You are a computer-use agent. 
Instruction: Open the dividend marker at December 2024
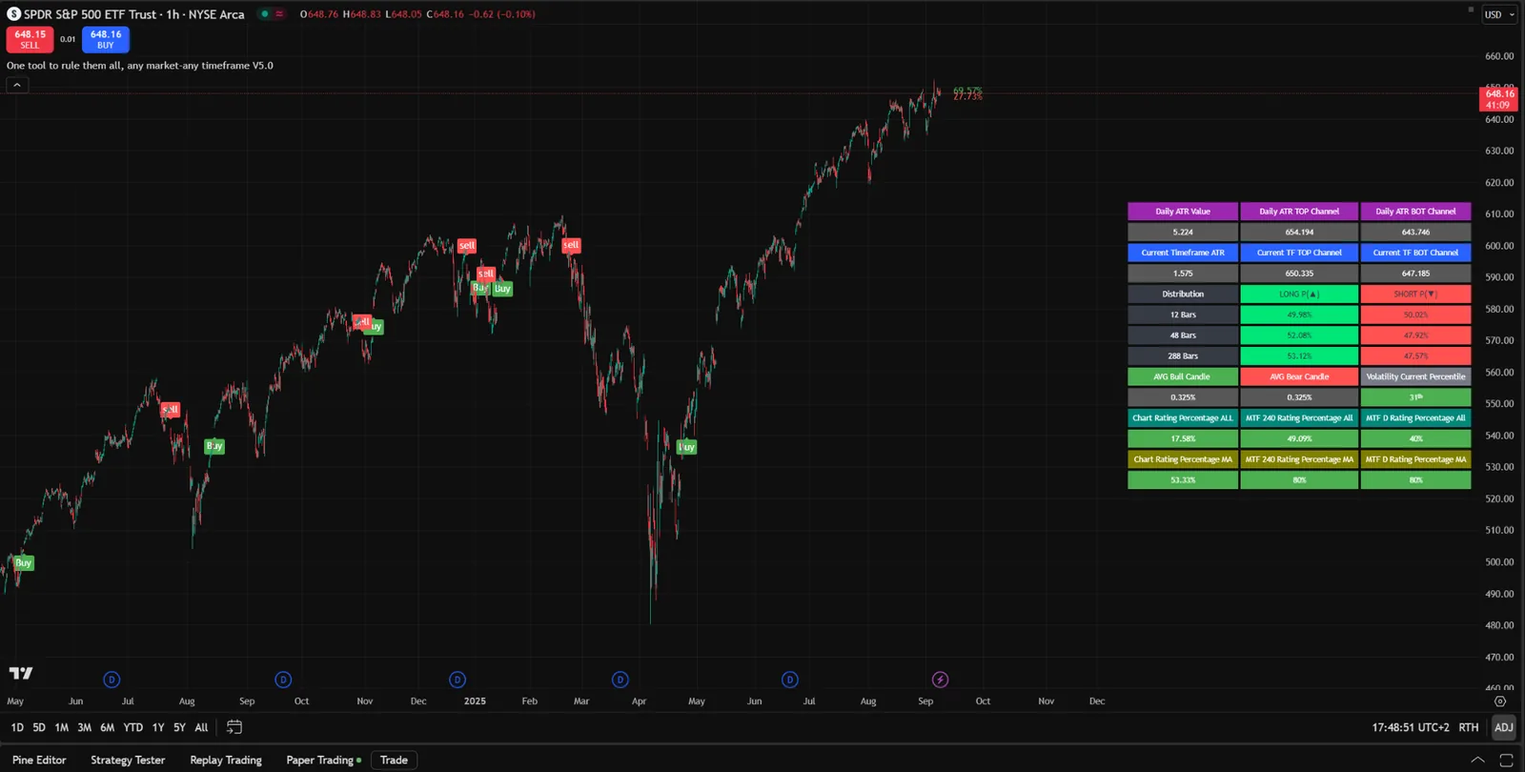point(457,680)
